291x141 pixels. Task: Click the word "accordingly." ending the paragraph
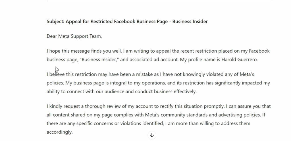coord(60,132)
